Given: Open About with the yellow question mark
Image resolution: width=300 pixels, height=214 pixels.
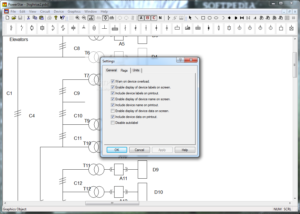Looking at the screenshot, I should 56,18.
